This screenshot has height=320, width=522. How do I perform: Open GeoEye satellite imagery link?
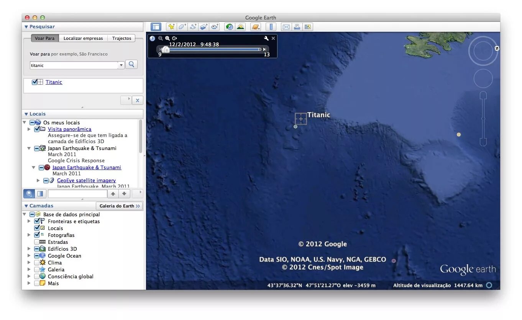pyautogui.click(x=87, y=180)
